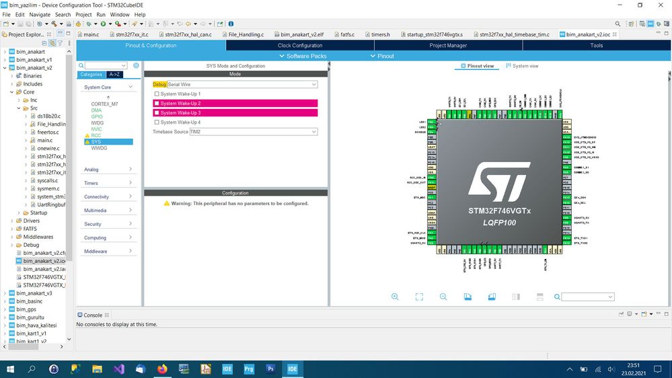
Task: Click the New file toolbar icon
Action: coord(6,24)
